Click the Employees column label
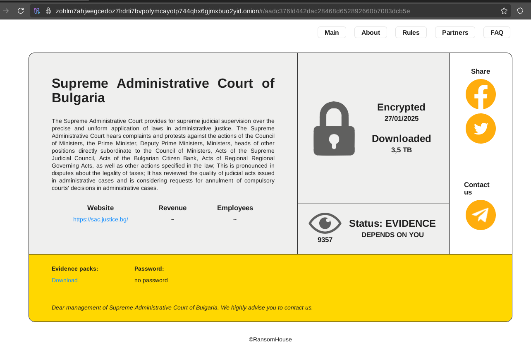531x348 pixels. point(235,208)
